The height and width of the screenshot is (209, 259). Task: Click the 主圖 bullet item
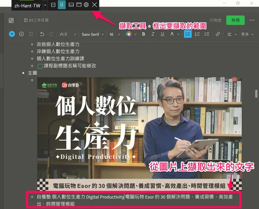[x=32, y=73]
